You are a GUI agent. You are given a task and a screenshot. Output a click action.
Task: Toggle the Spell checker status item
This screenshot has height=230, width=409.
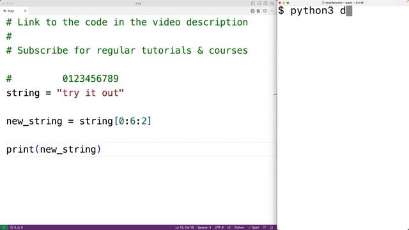pos(254,227)
